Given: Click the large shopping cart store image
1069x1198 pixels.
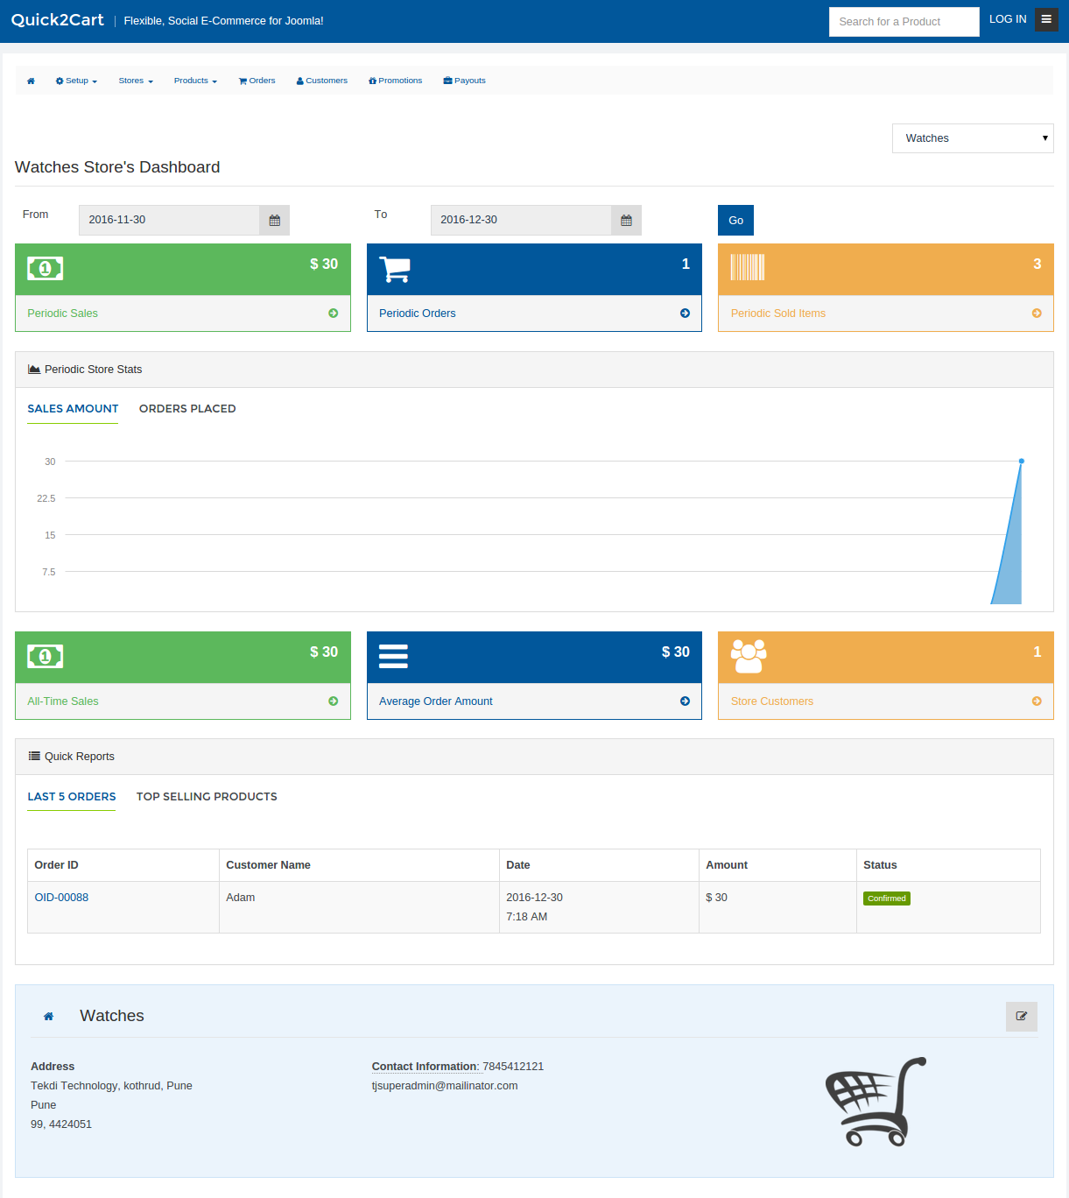Looking at the screenshot, I should pos(876,1102).
